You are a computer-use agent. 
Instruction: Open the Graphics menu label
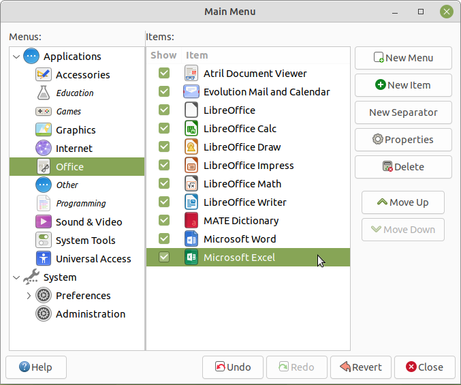point(76,130)
